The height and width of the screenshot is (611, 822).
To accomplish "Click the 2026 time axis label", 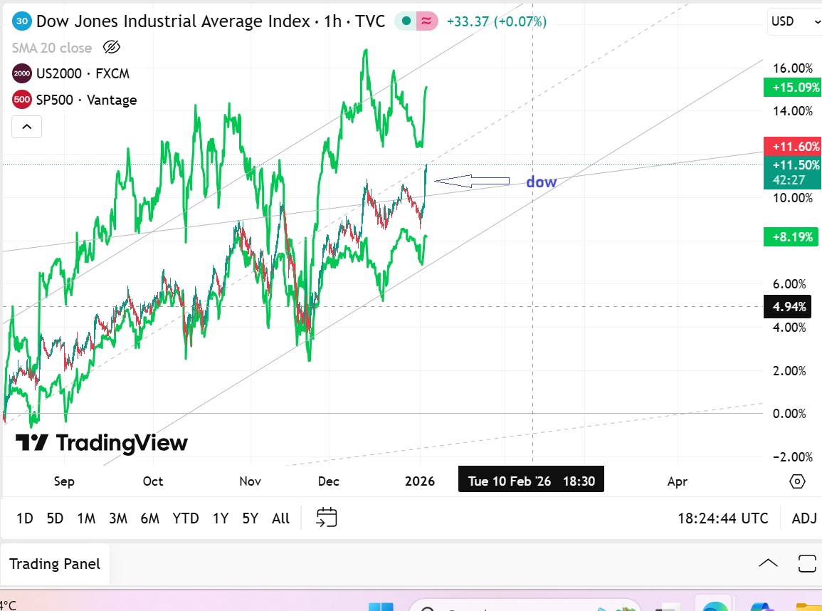I will (x=419, y=481).
